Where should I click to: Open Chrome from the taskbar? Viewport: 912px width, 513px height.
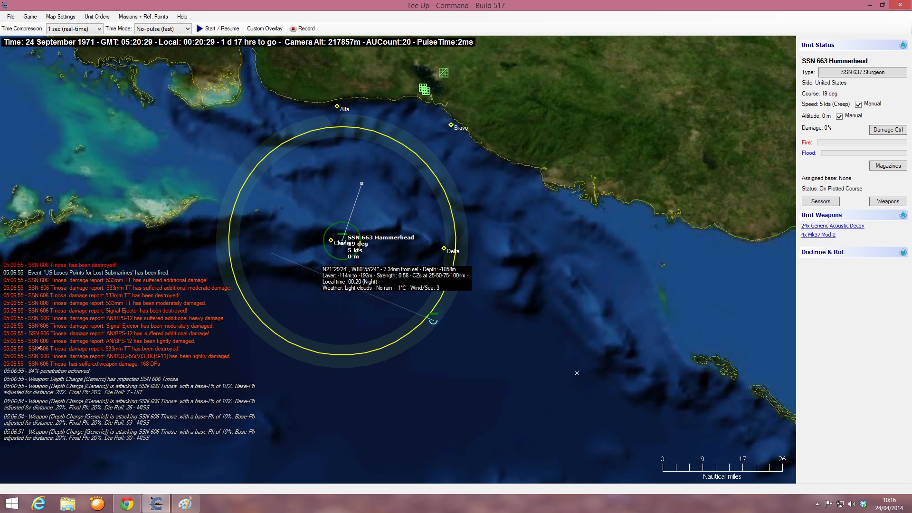[127, 503]
